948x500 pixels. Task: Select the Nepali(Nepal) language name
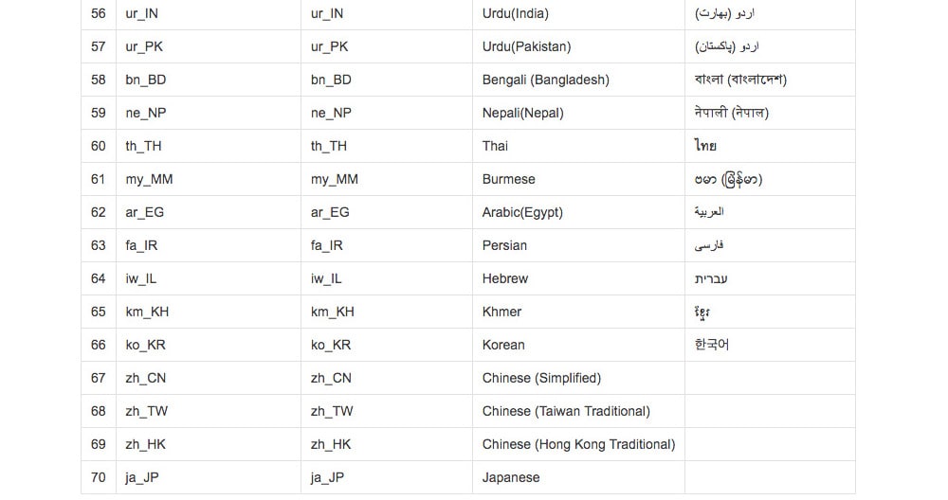[x=522, y=113]
